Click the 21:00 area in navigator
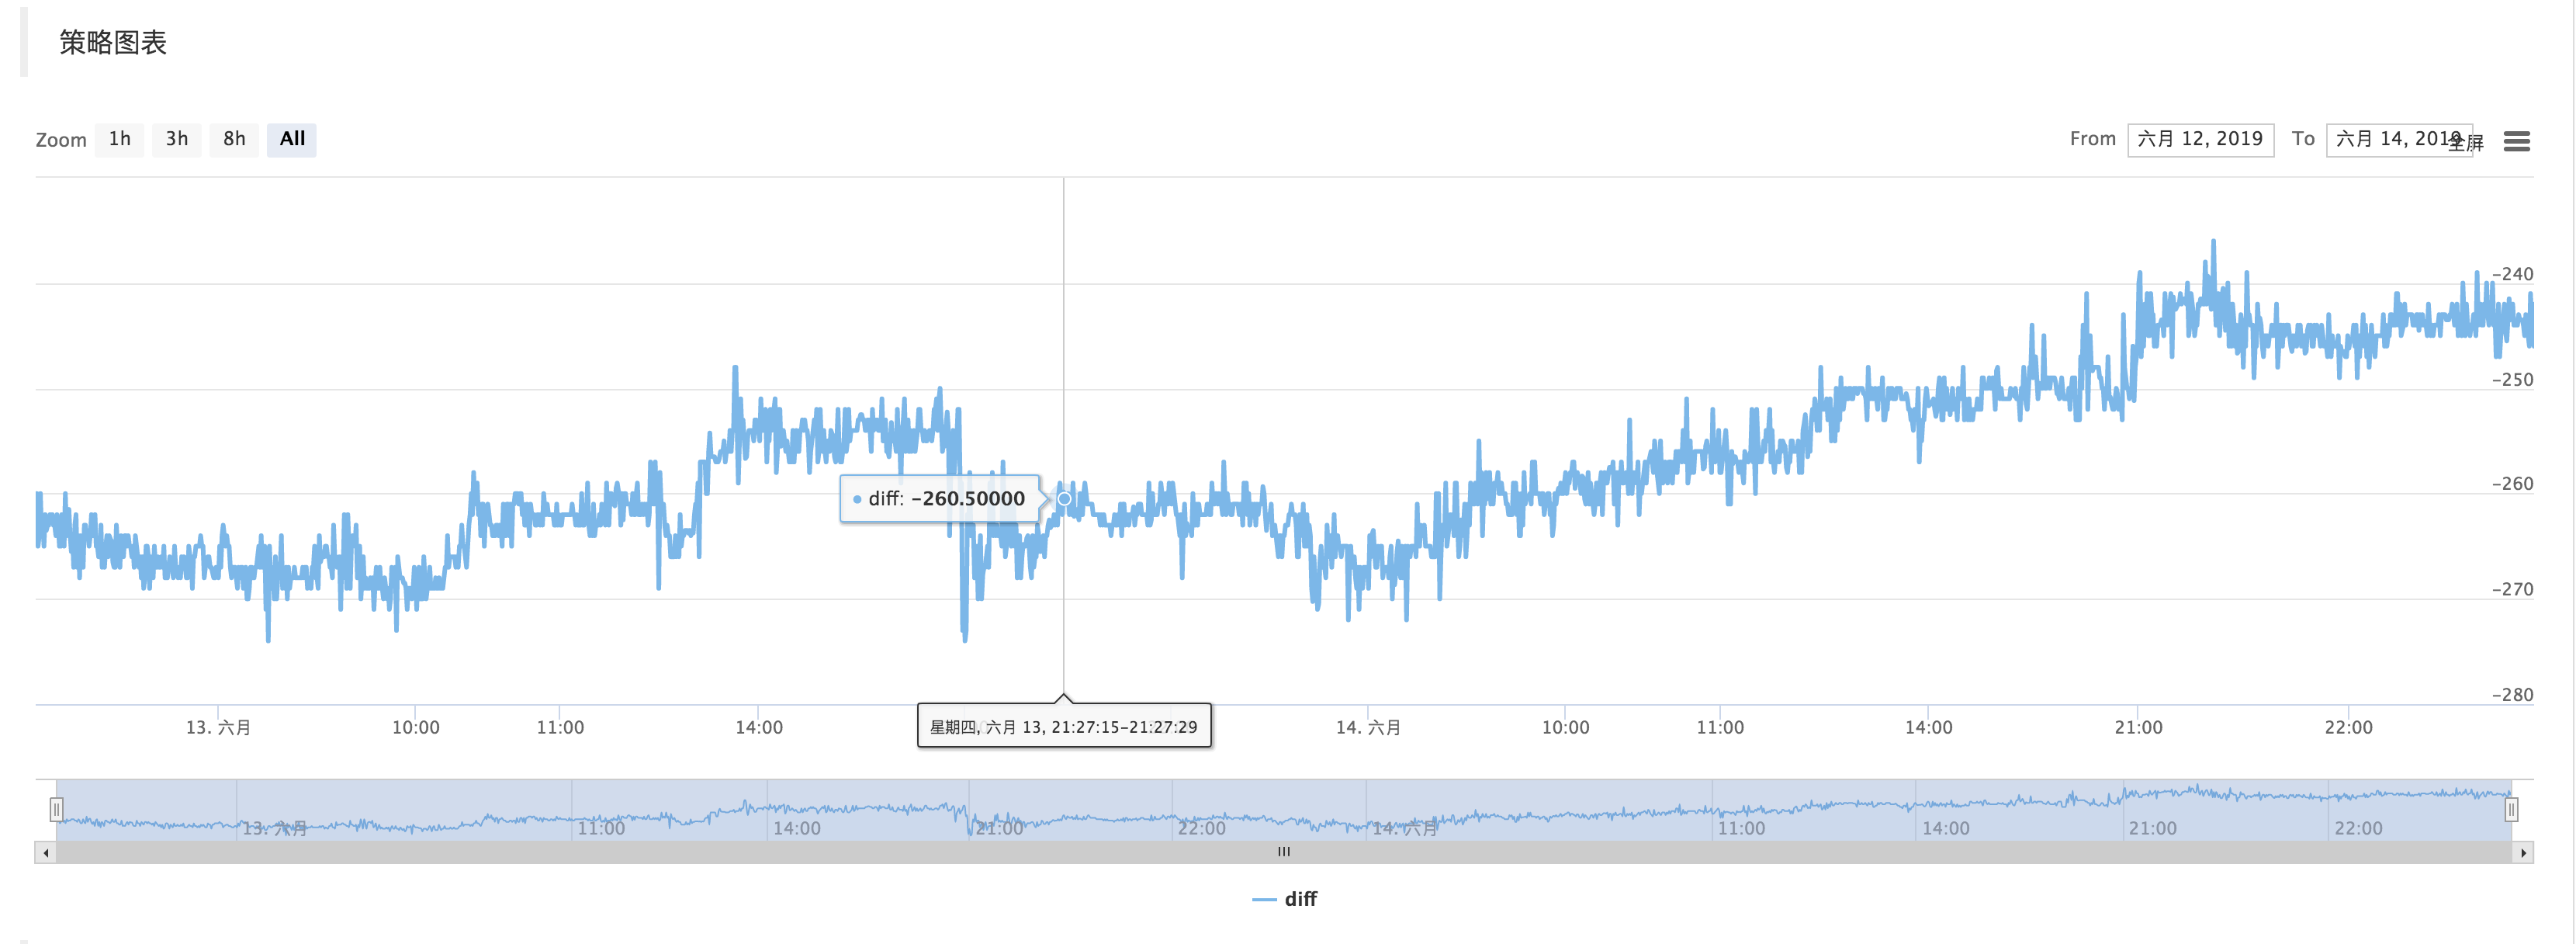 [x=999, y=828]
